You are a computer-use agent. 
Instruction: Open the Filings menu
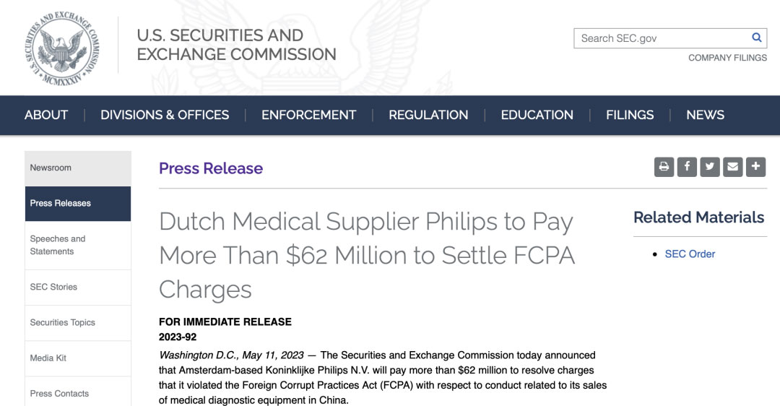pos(630,115)
